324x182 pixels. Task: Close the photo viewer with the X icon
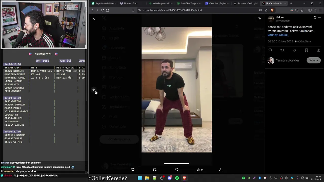click(94, 19)
